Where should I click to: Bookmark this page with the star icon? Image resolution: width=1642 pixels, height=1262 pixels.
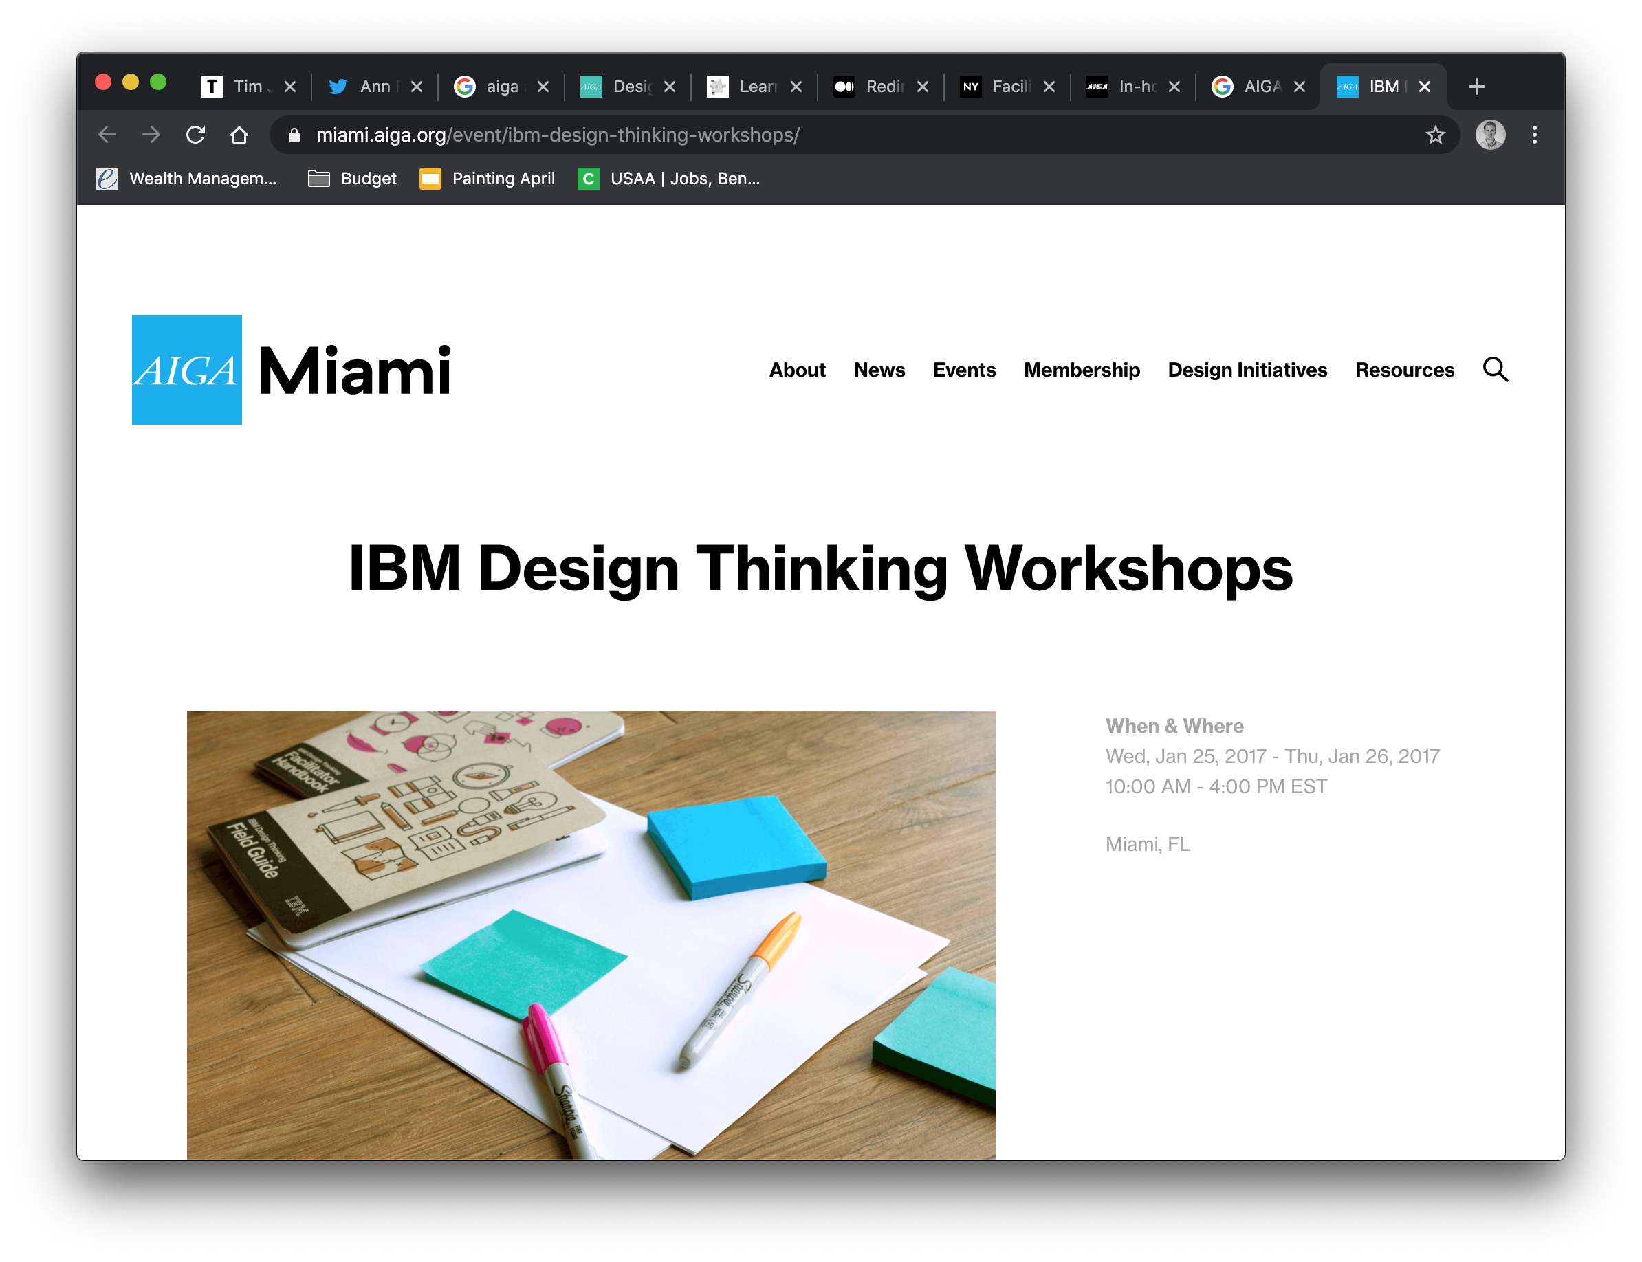(1434, 135)
